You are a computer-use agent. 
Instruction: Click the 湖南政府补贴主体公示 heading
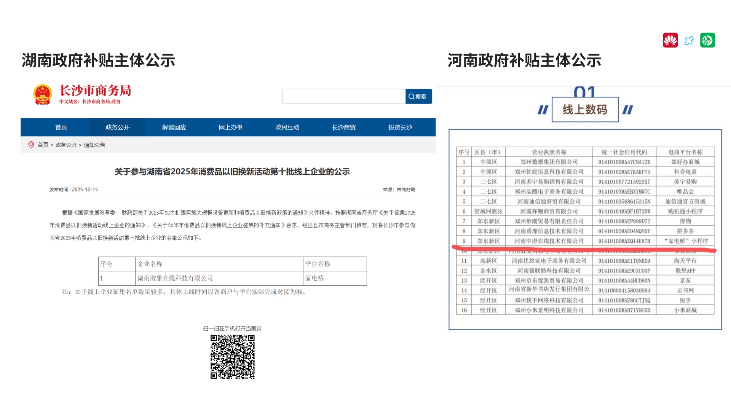tap(98, 60)
